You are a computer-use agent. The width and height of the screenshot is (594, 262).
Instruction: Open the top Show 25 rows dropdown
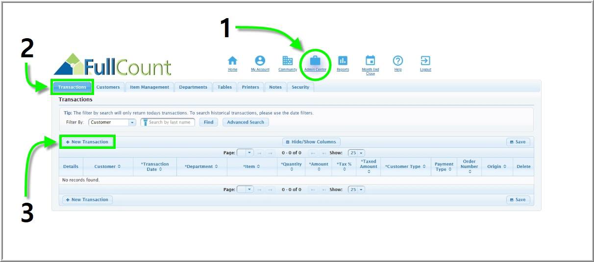point(356,153)
